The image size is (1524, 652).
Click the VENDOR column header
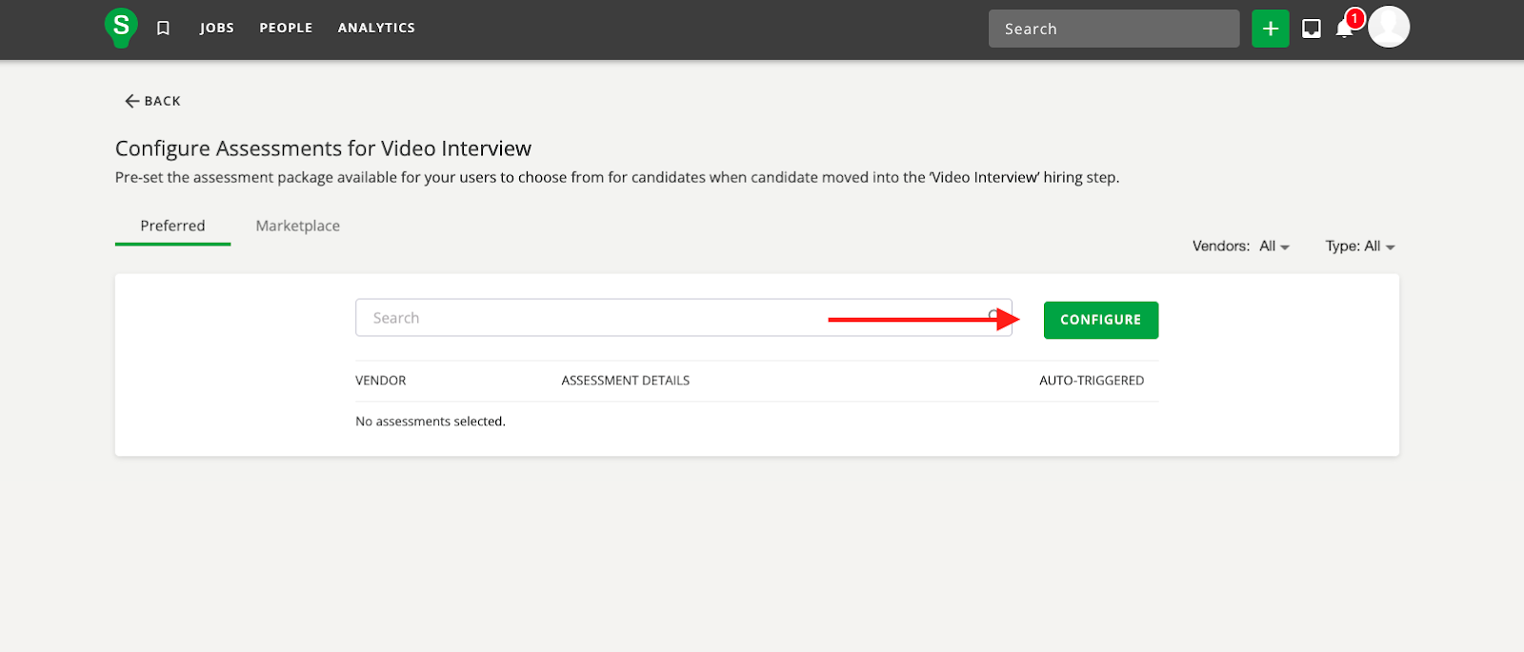click(x=380, y=381)
